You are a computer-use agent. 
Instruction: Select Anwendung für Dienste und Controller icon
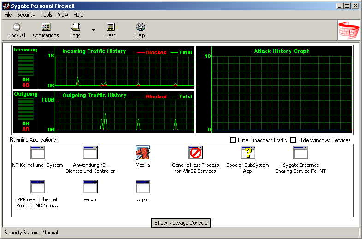[x=90, y=152]
